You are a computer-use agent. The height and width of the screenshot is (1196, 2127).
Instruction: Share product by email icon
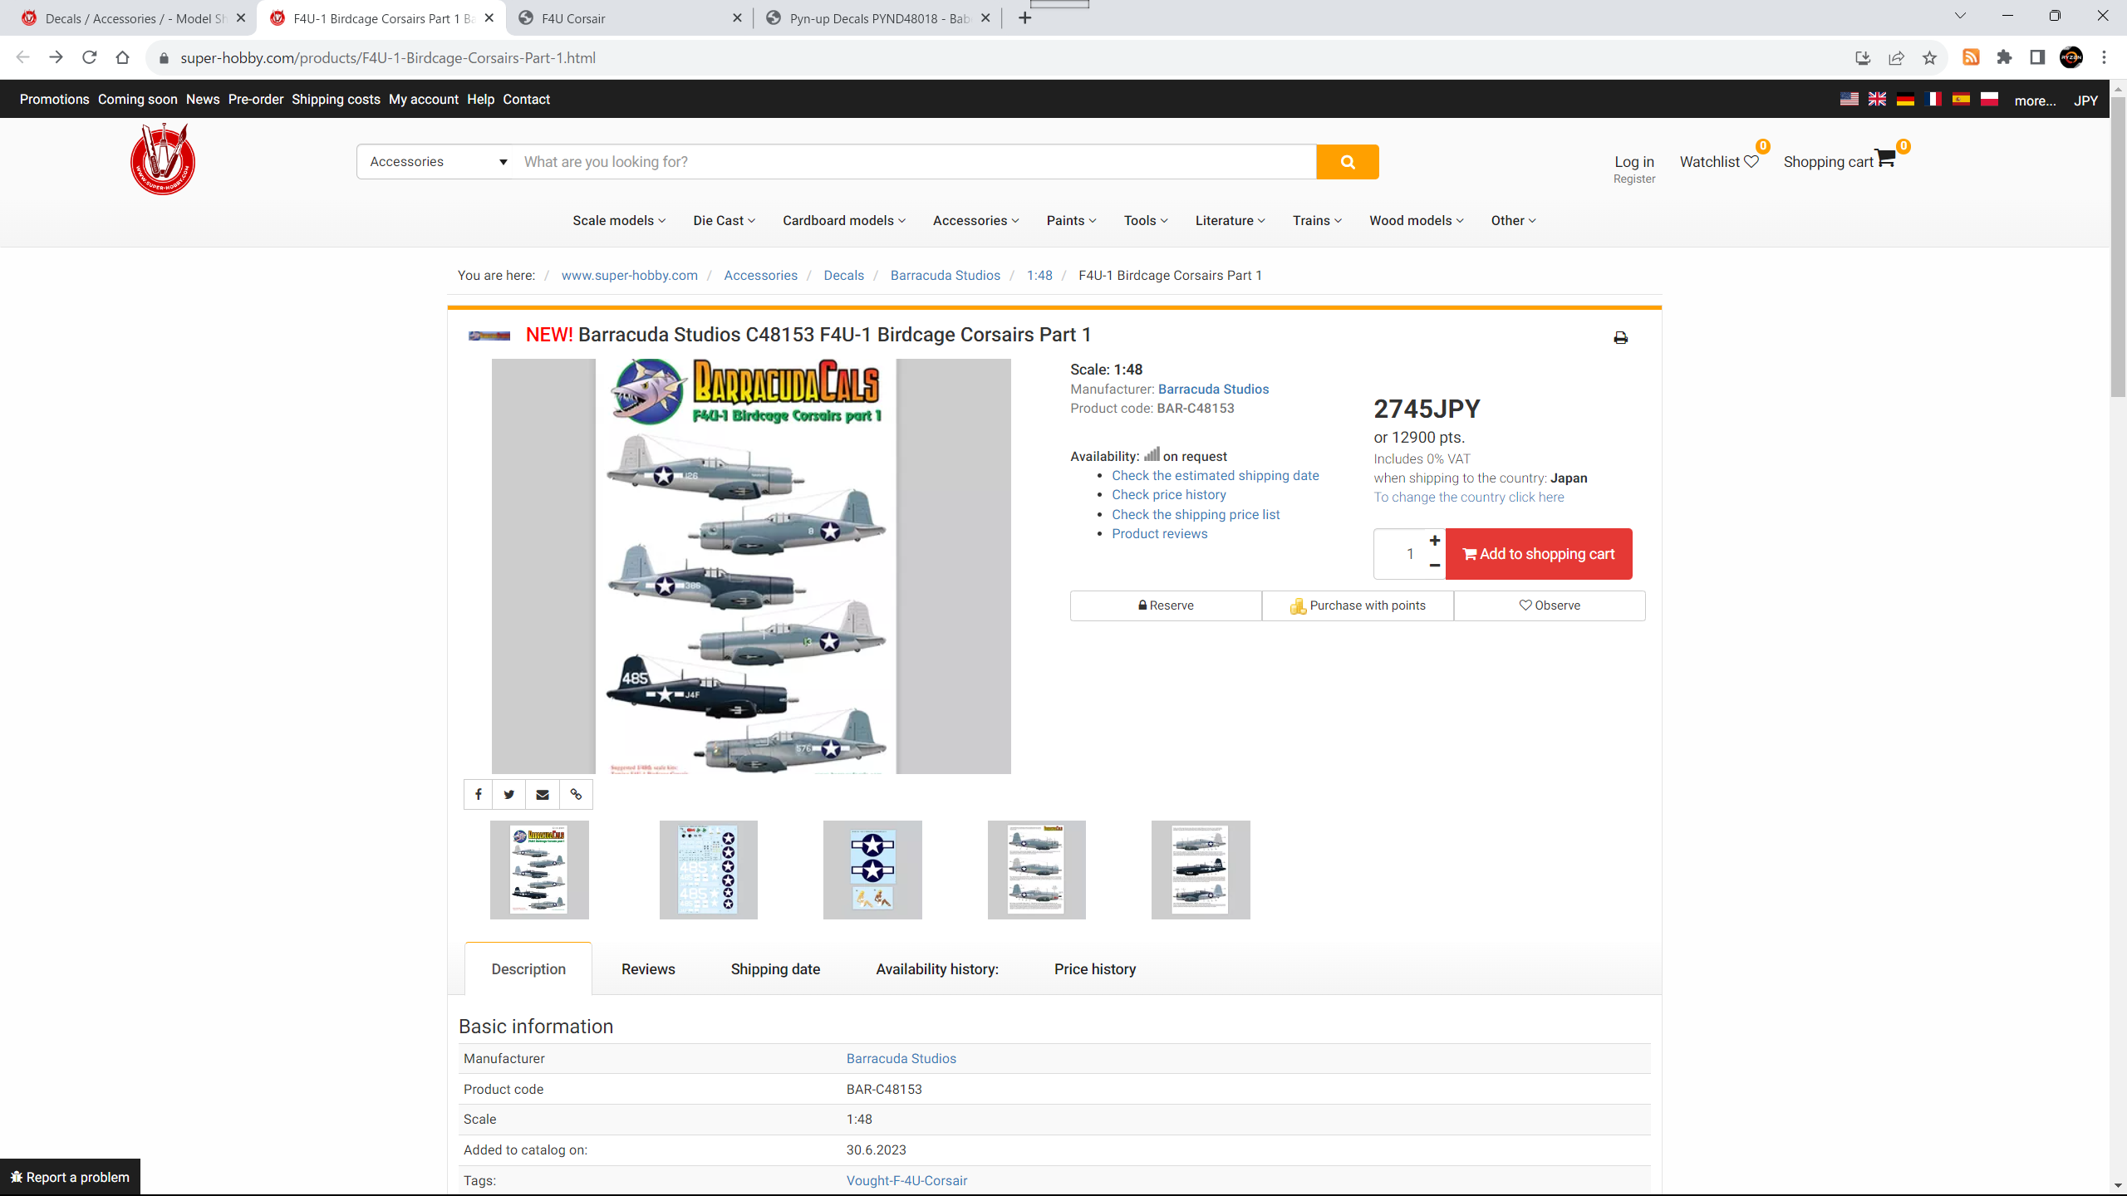(543, 794)
